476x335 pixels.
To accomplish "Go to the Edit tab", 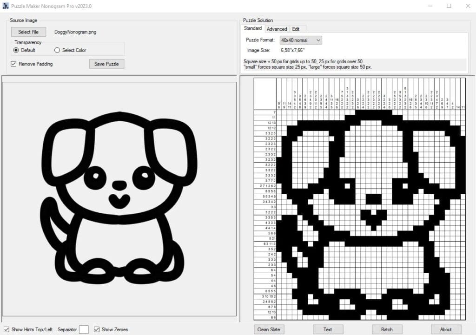I will (296, 29).
